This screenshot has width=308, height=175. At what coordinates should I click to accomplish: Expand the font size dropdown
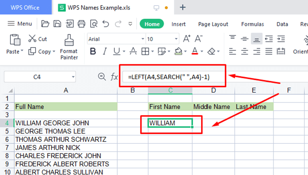coord(176,39)
